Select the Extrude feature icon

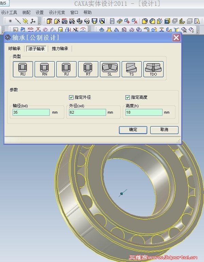[x=49, y=21]
